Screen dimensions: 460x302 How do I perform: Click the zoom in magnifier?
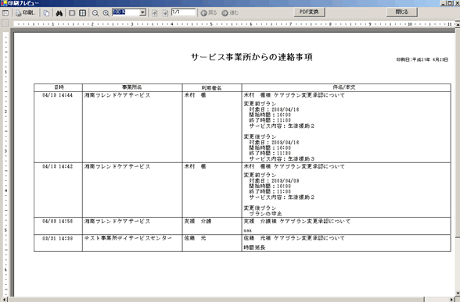tap(106, 13)
